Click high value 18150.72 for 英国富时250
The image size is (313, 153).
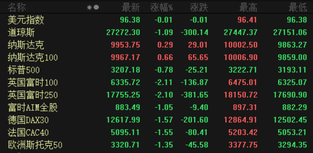tap(241, 95)
